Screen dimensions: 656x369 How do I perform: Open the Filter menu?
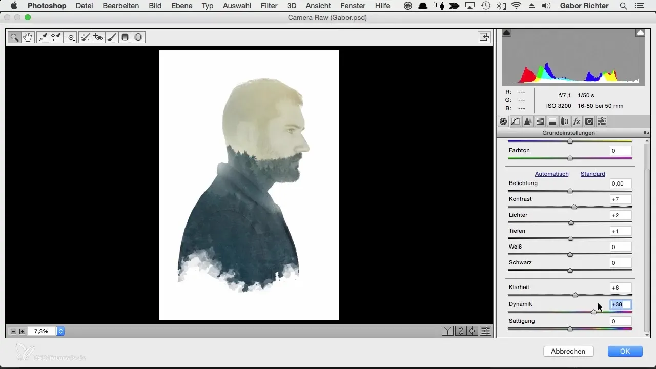[269, 6]
